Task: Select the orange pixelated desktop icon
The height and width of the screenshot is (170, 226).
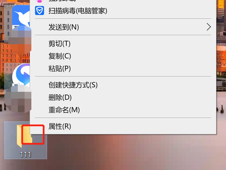Action: pyautogui.click(x=20, y=40)
